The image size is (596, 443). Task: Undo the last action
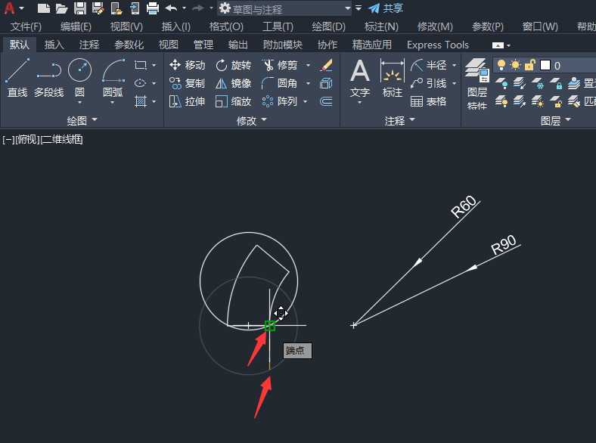pyautogui.click(x=171, y=8)
